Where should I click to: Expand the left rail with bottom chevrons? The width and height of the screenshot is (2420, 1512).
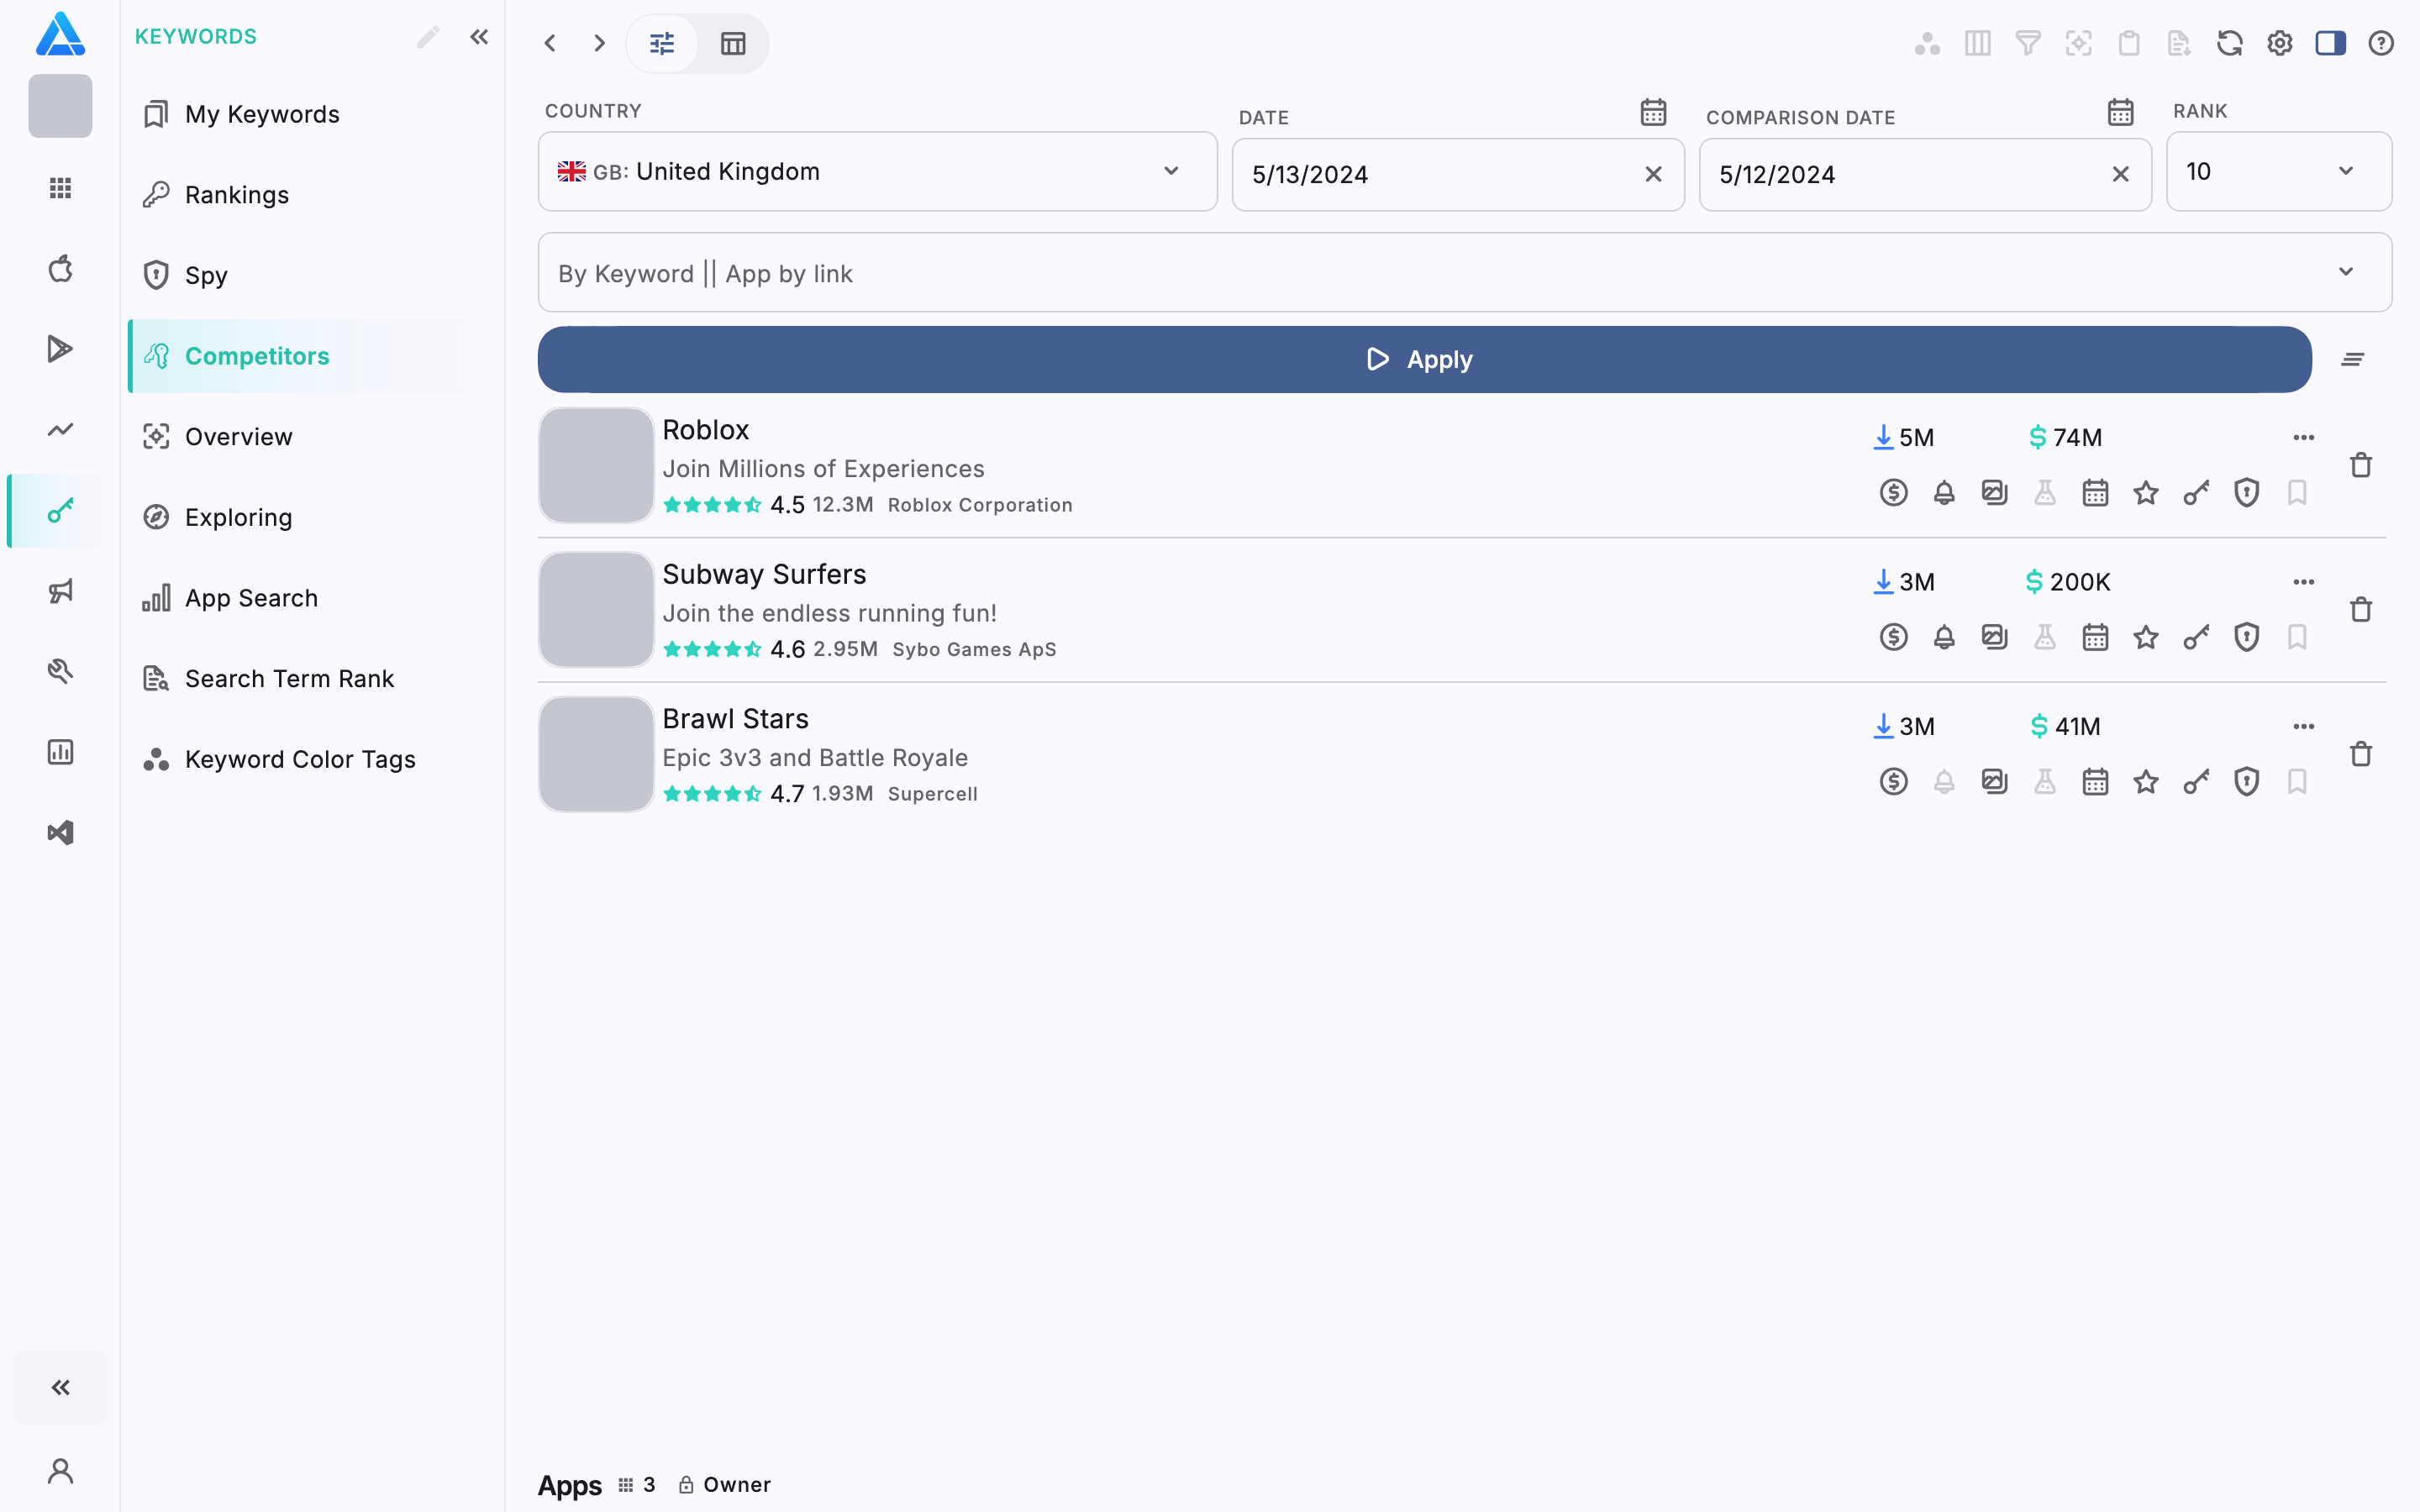pos(60,1387)
